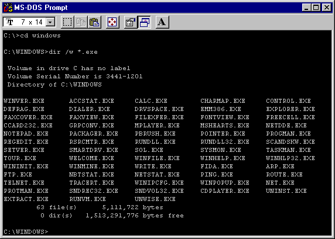The image size is (335, 239).
Task: Click ARP.EXE file name
Action: click(281, 167)
